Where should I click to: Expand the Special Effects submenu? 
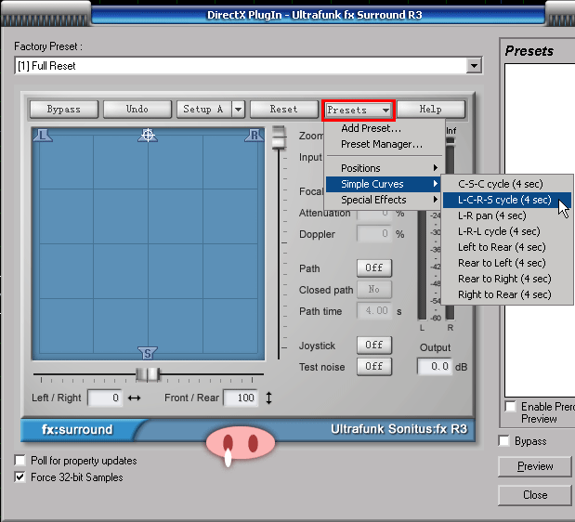tap(384, 200)
